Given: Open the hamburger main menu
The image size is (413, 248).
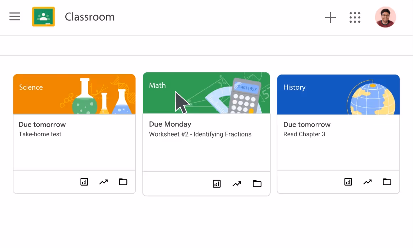Looking at the screenshot, I should click(x=15, y=16).
